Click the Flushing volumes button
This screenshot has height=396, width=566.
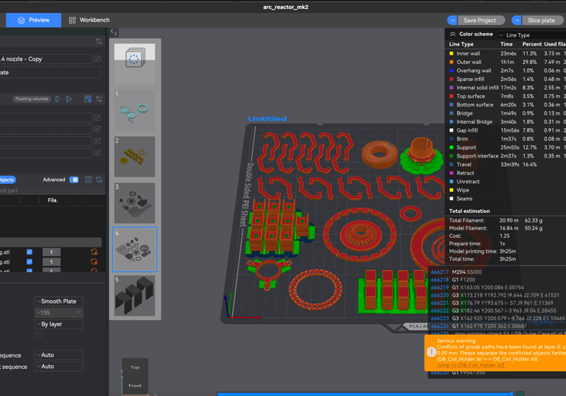32,99
